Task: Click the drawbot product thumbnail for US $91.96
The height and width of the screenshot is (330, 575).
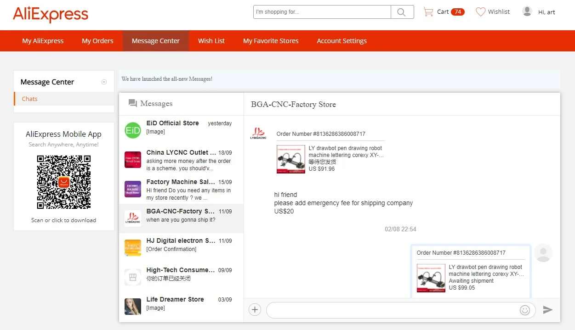Action: [291, 159]
